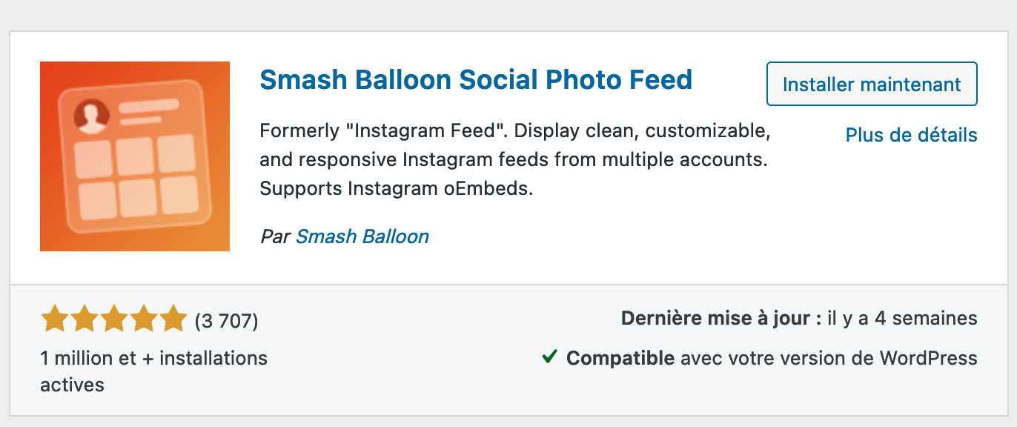This screenshot has width=1017, height=427.
Task: Click the "il y a 4 semaines" text
Action: coord(902,319)
